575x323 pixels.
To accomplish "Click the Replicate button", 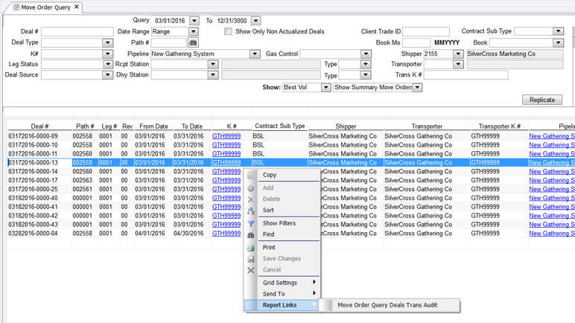I will [542, 100].
